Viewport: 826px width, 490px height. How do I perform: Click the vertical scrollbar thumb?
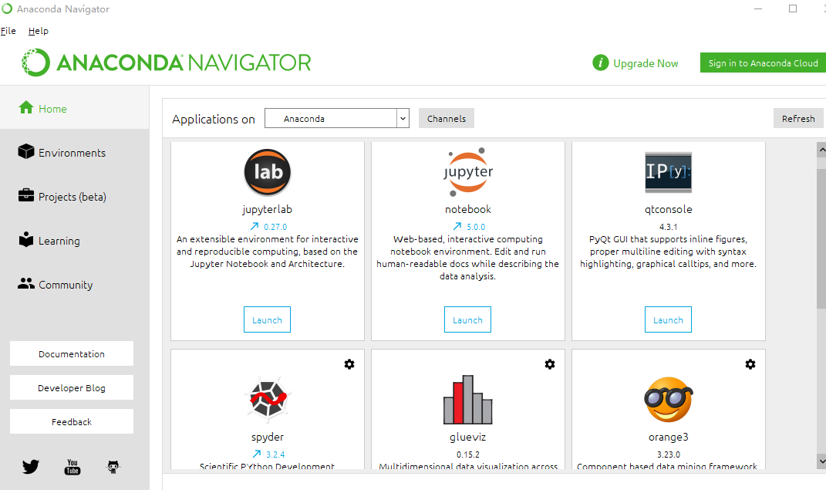tap(821, 238)
